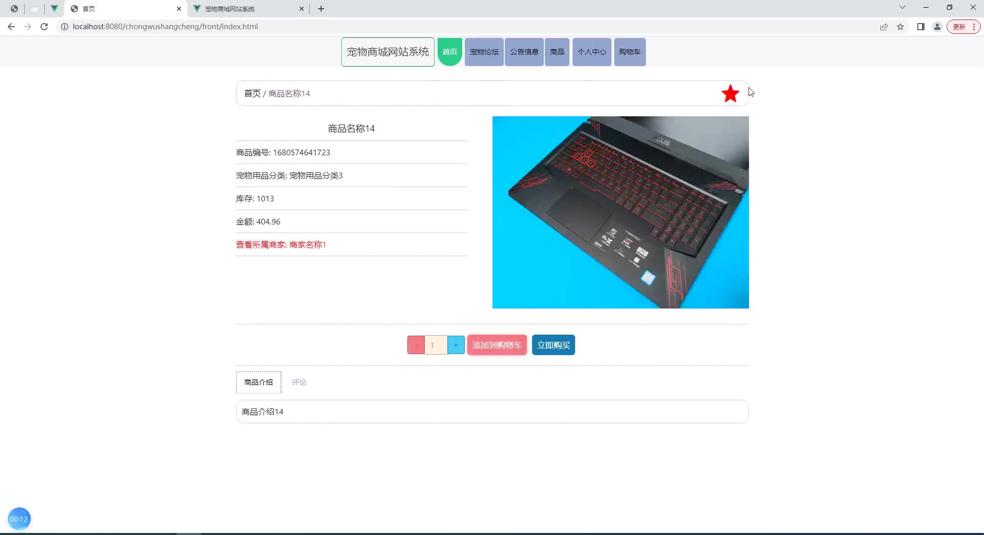Switch to the 商品介绍 tab

(259, 382)
